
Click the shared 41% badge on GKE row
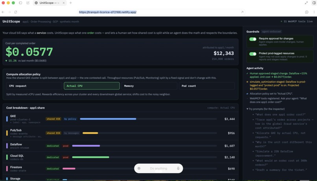53,119
